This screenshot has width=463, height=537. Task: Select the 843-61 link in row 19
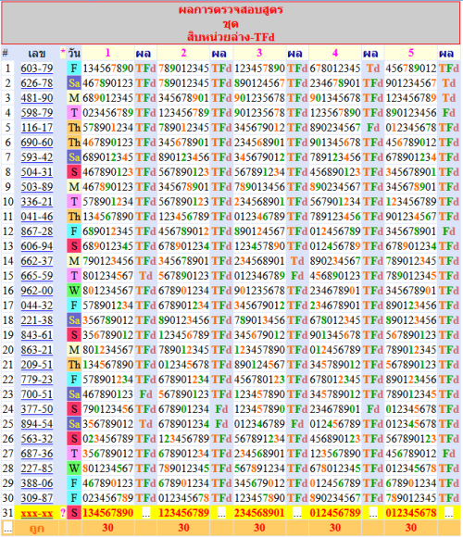[37, 335]
